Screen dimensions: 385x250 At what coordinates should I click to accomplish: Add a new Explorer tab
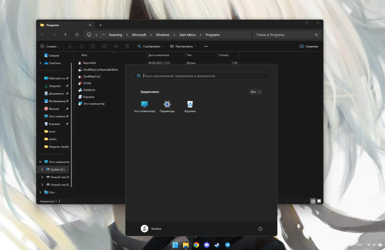click(101, 25)
